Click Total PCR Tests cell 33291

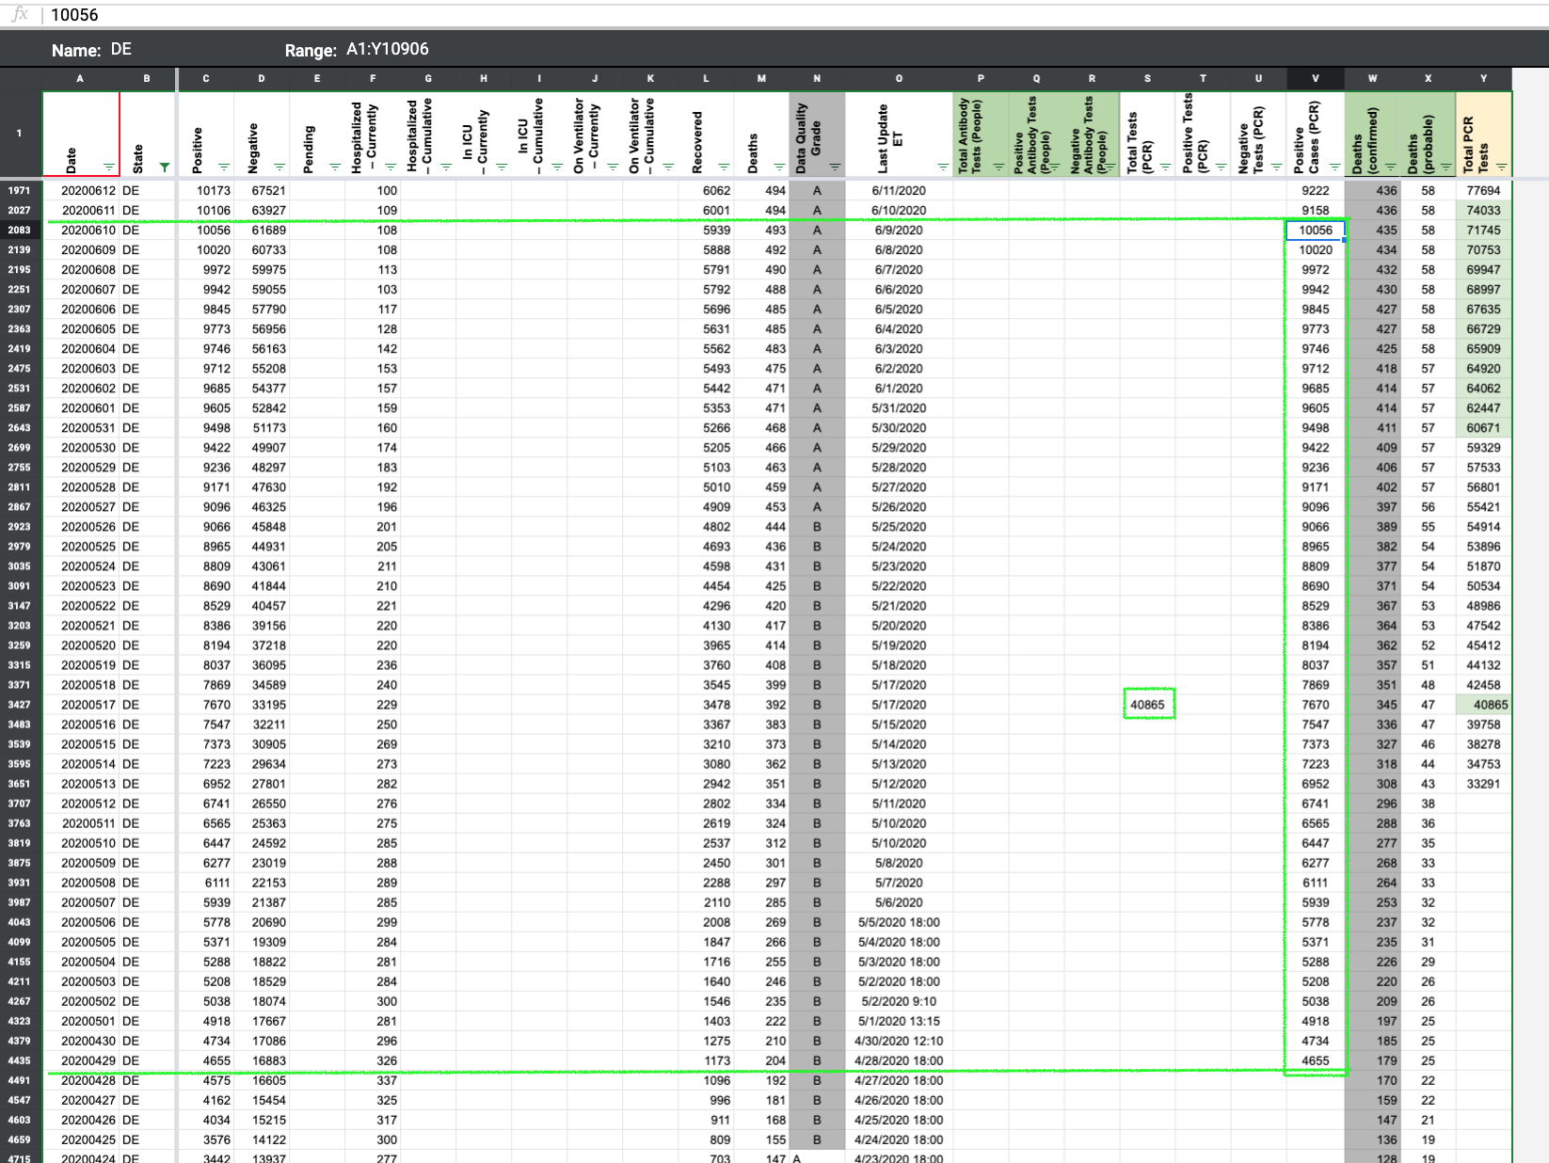tap(1484, 783)
